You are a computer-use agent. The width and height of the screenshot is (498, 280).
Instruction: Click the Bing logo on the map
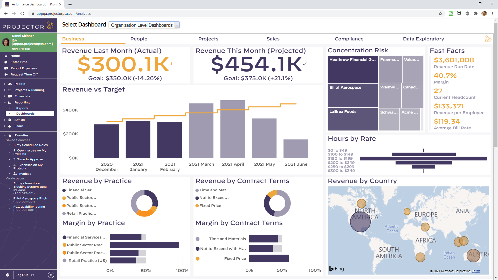[x=336, y=269]
